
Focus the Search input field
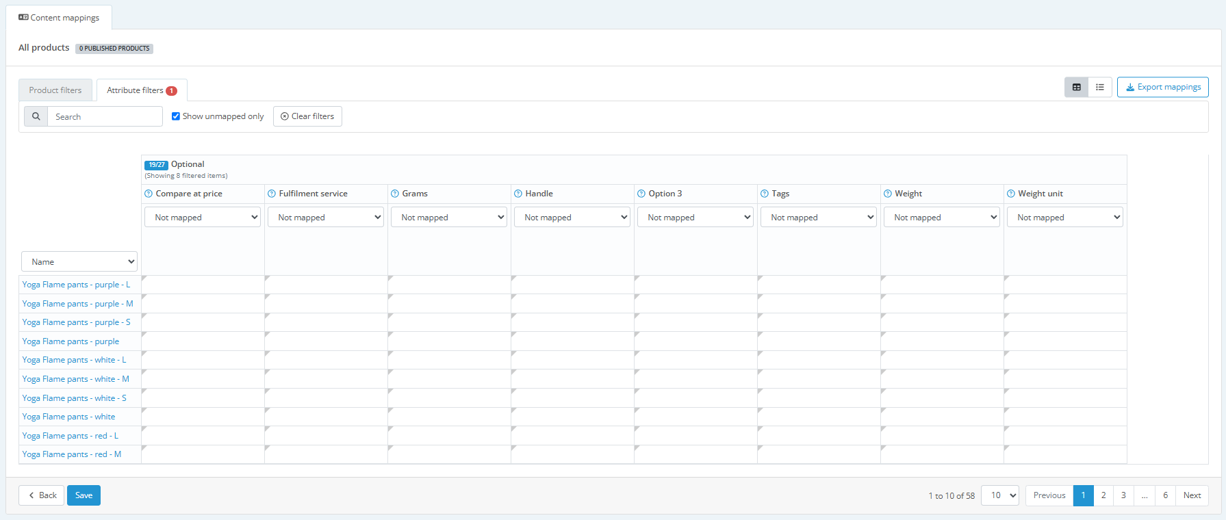105,116
